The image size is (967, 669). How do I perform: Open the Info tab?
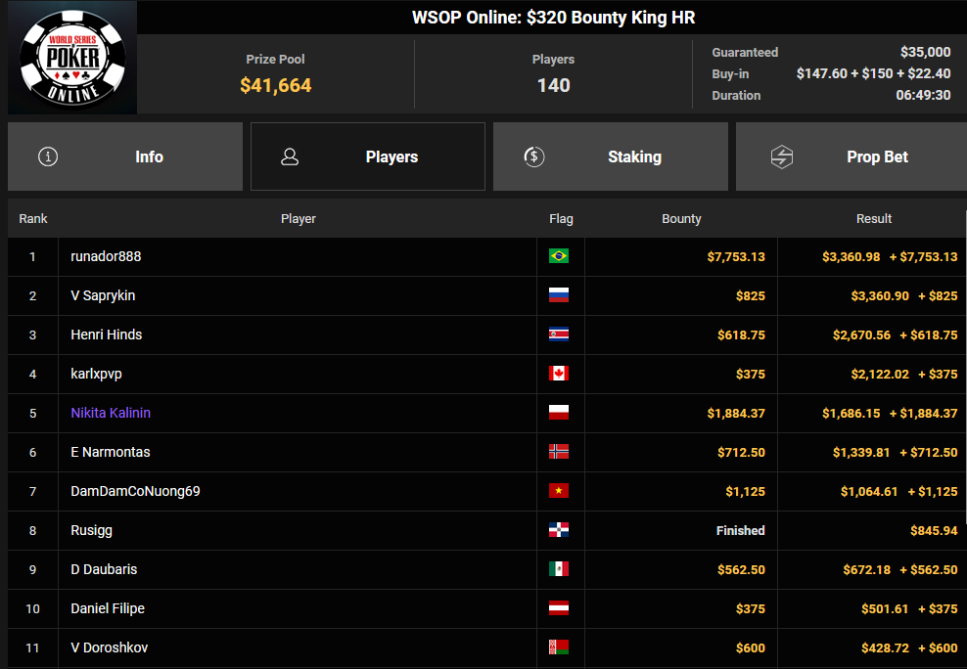coord(125,156)
